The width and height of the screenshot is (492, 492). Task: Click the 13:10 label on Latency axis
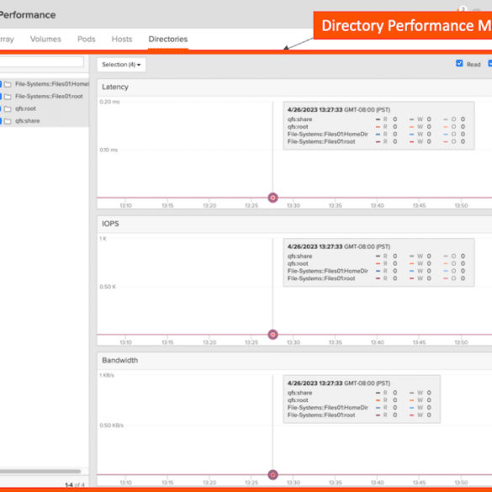click(x=126, y=205)
